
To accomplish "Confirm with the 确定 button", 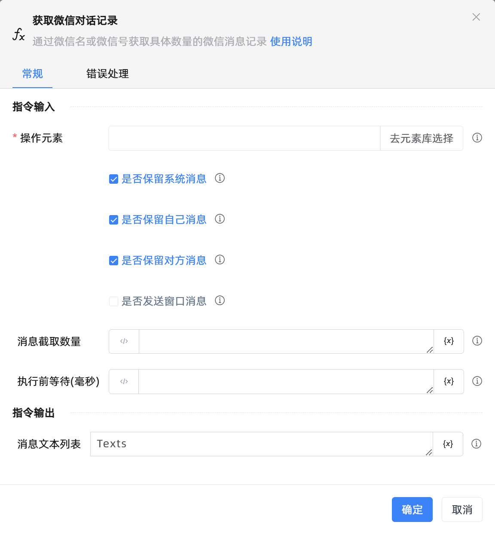I will click(x=412, y=510).
